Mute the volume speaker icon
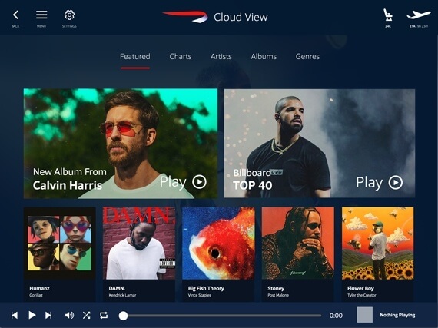The height and width of the screenshot is (328, 438). click(69, 316)
